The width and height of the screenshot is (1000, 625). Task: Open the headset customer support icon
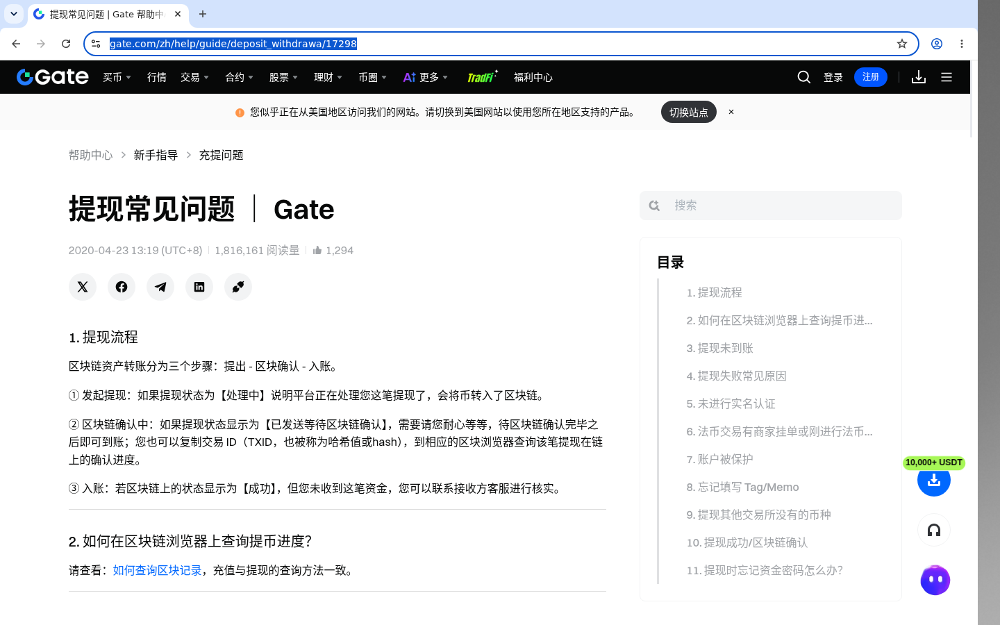pos(934,531)
